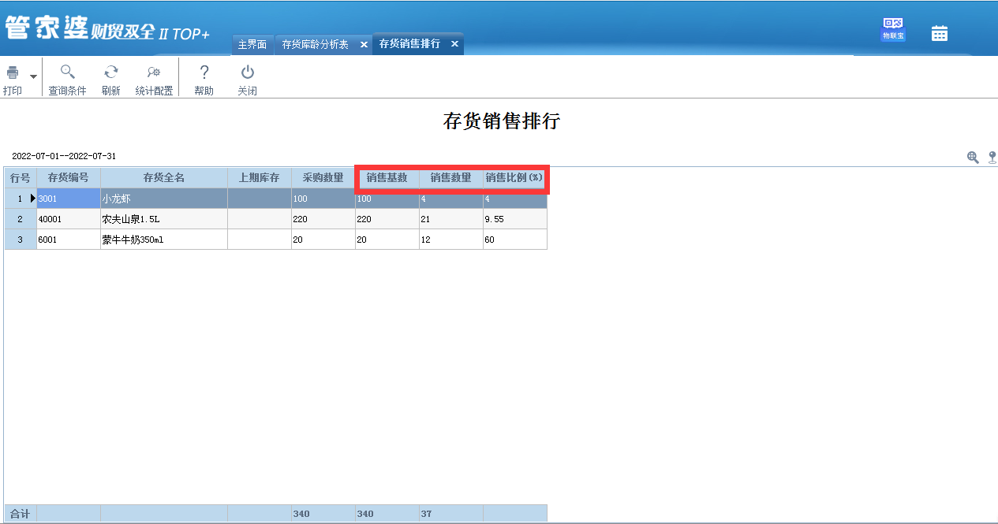Open the dropdown arrow beside 打印

pos(33,76)
